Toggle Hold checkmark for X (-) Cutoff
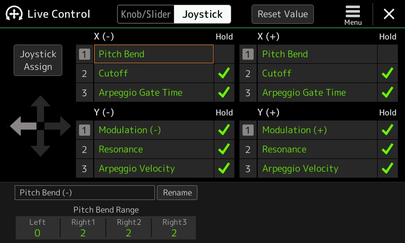Screen dimensions: 405x243 click(224, 73)
